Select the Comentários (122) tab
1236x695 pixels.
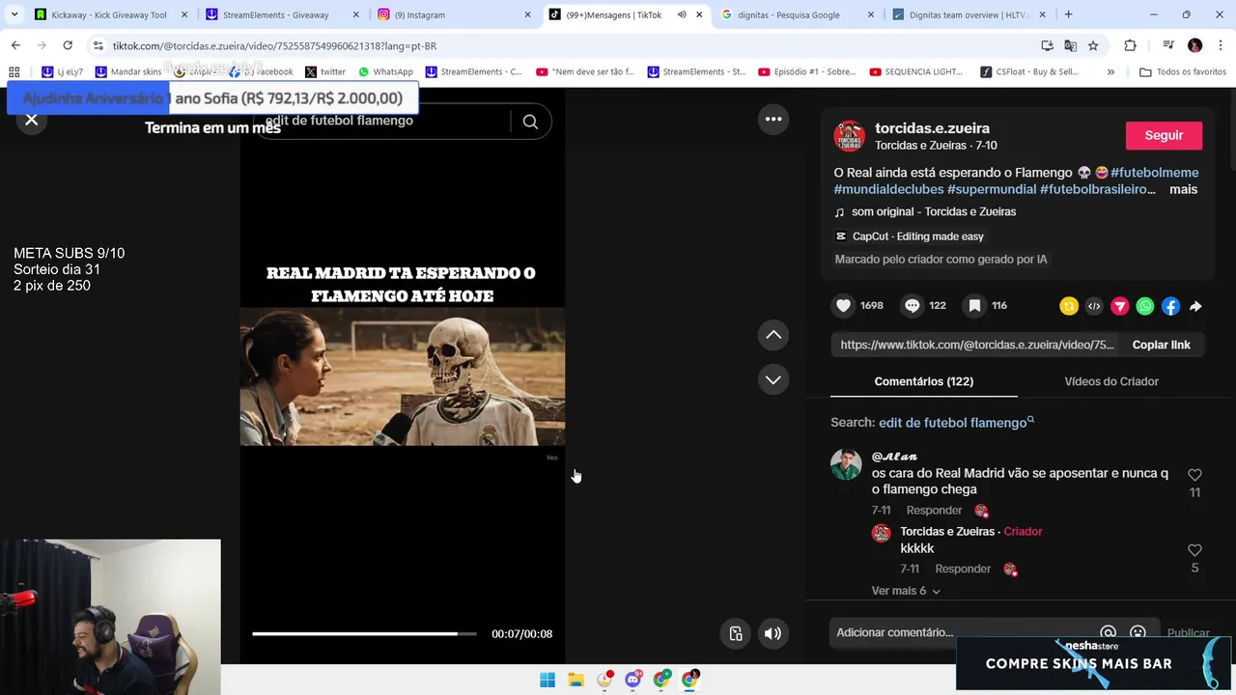click(x=924, y=381)
